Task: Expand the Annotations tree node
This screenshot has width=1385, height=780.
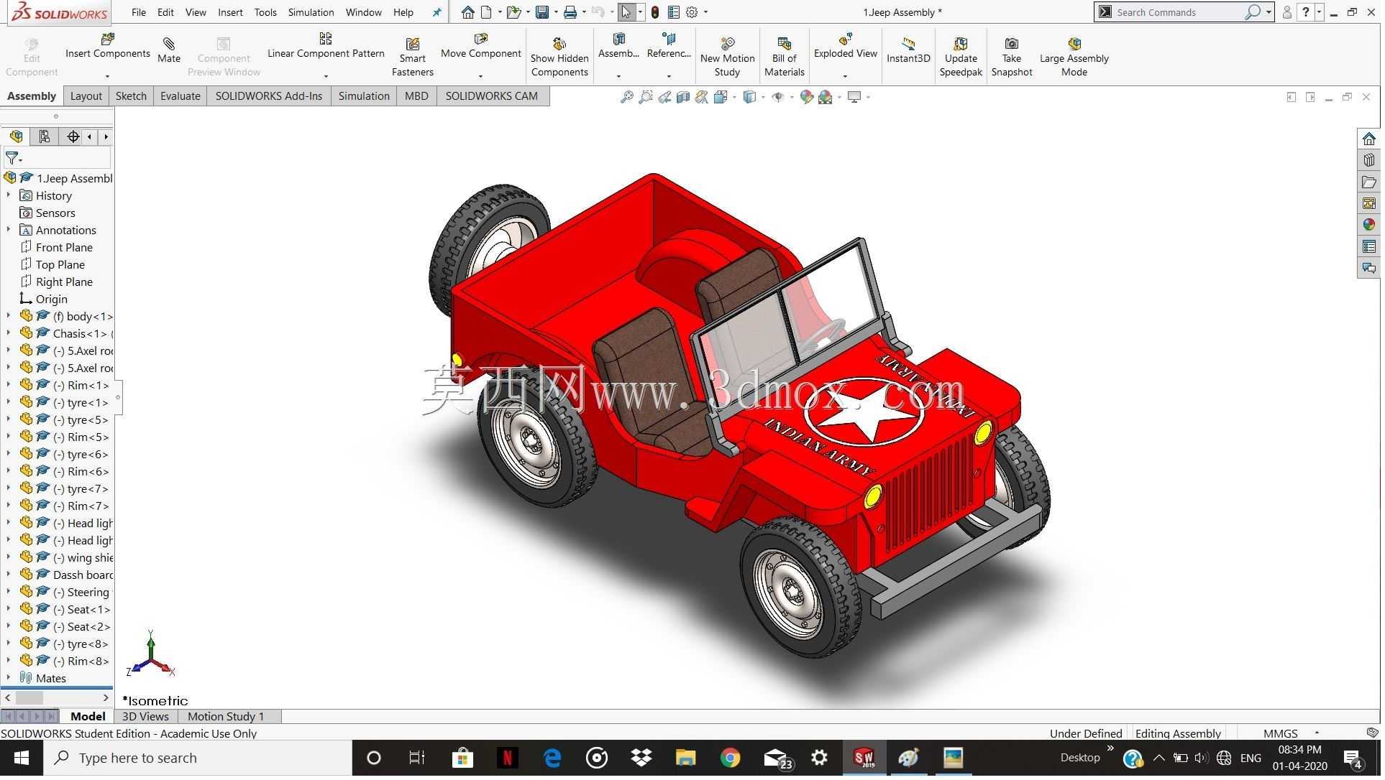Action: coord(9,230)
